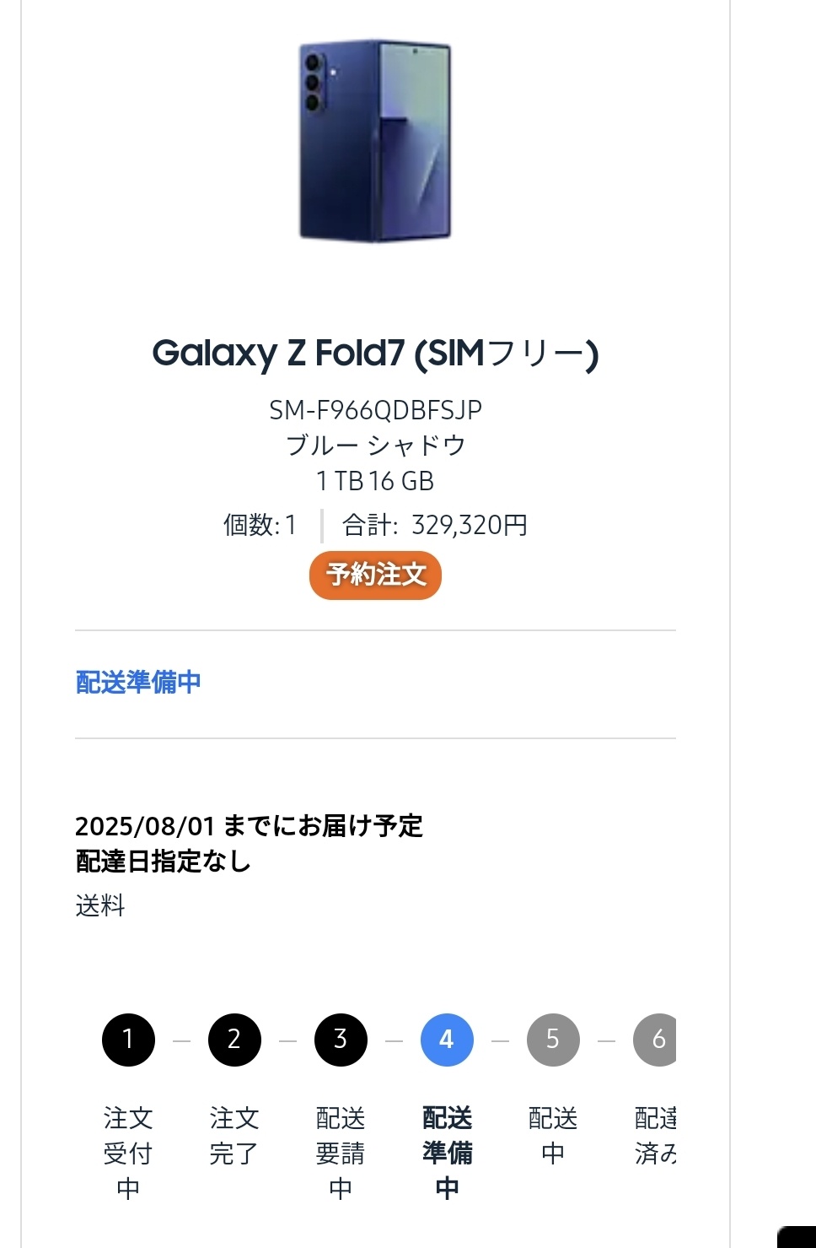Tap the 注文完了 step label
This screenshot has height=1248, width=816.
click(234, 1135)
